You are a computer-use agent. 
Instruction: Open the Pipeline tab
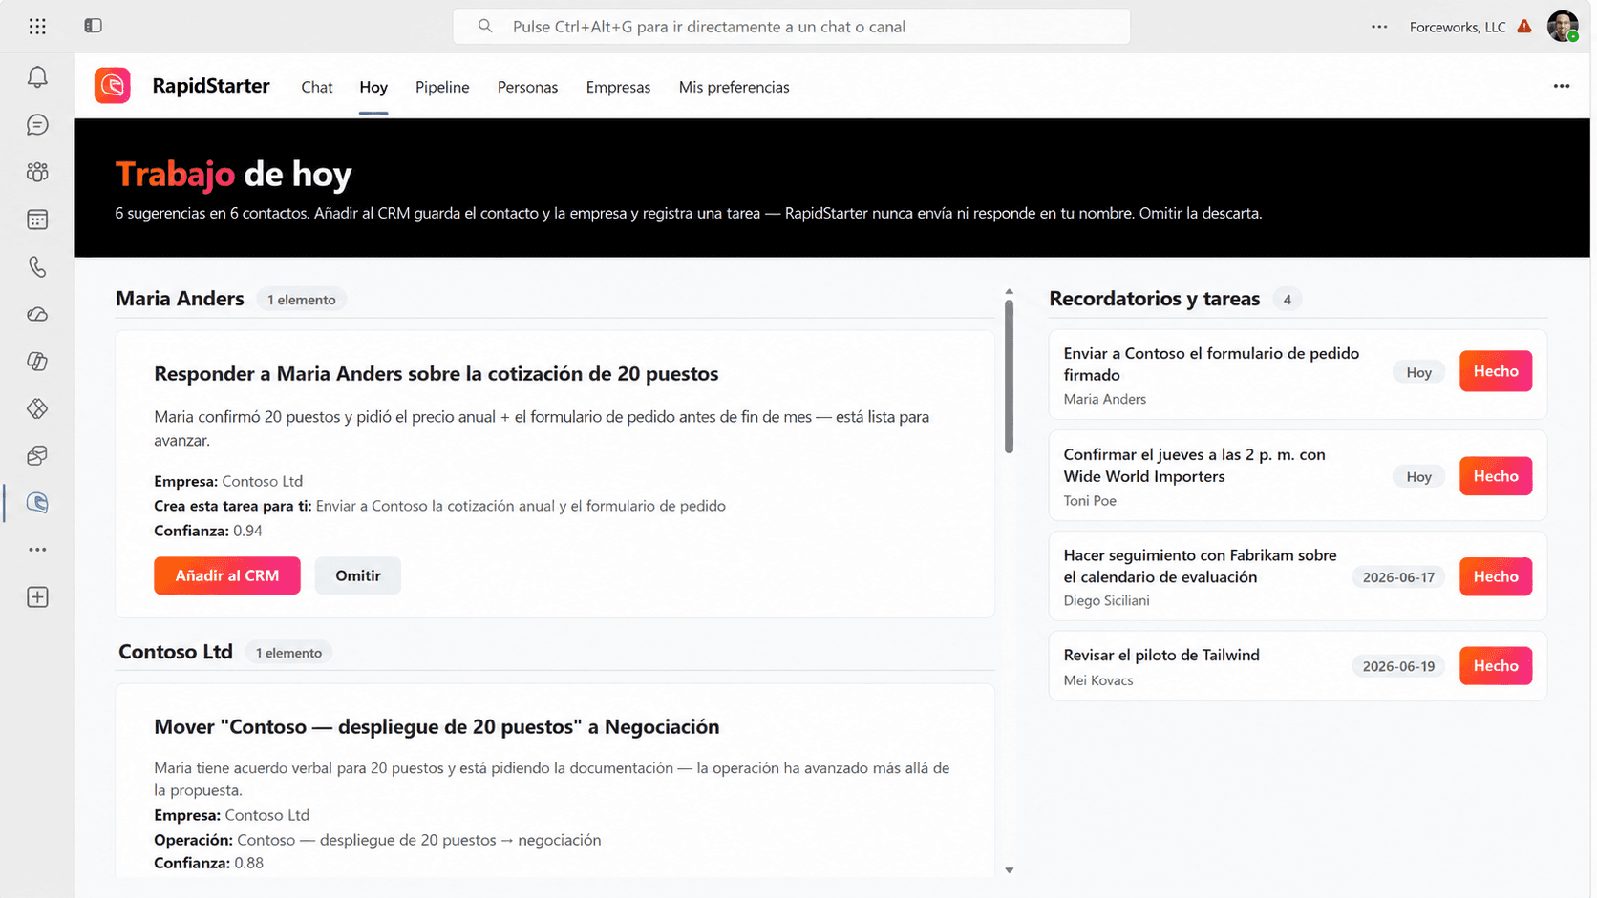pos(442,87)
